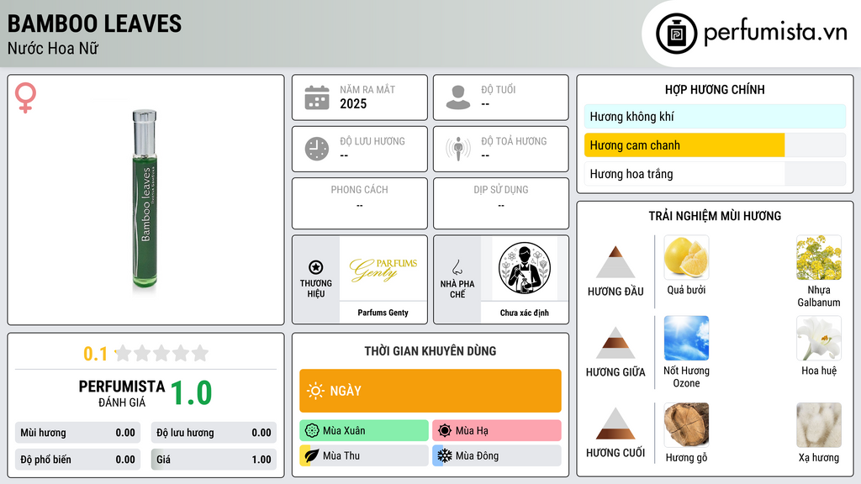
Task: Click the Hương cuối pyramid icon
Action: coord(615,423)
